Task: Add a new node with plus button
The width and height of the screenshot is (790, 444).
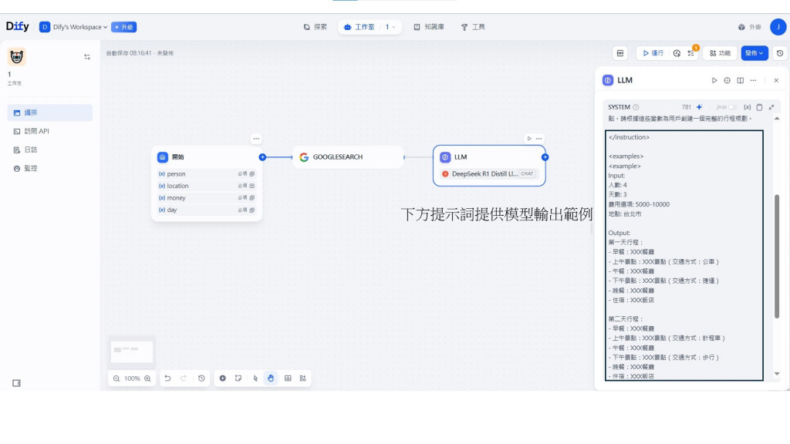Action: (x=222, y=378)
